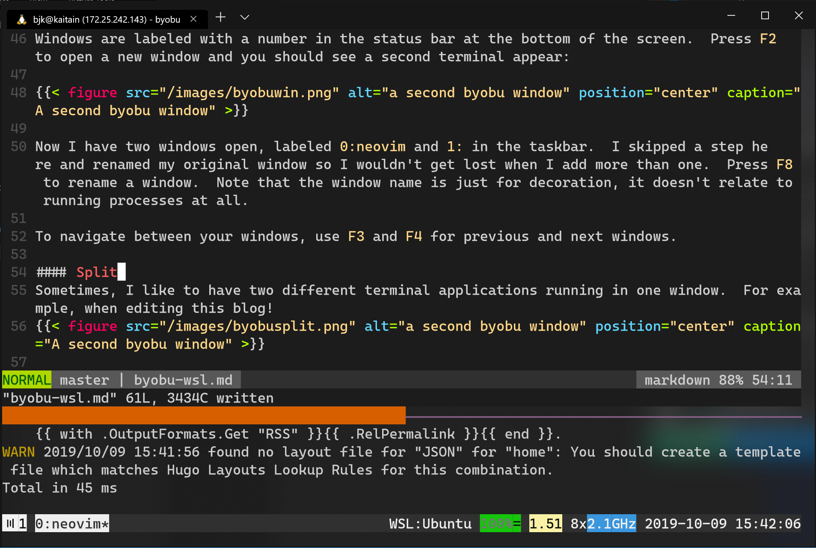
Task: Click the Linux penguin tab icon
Action: coord(21,19)
